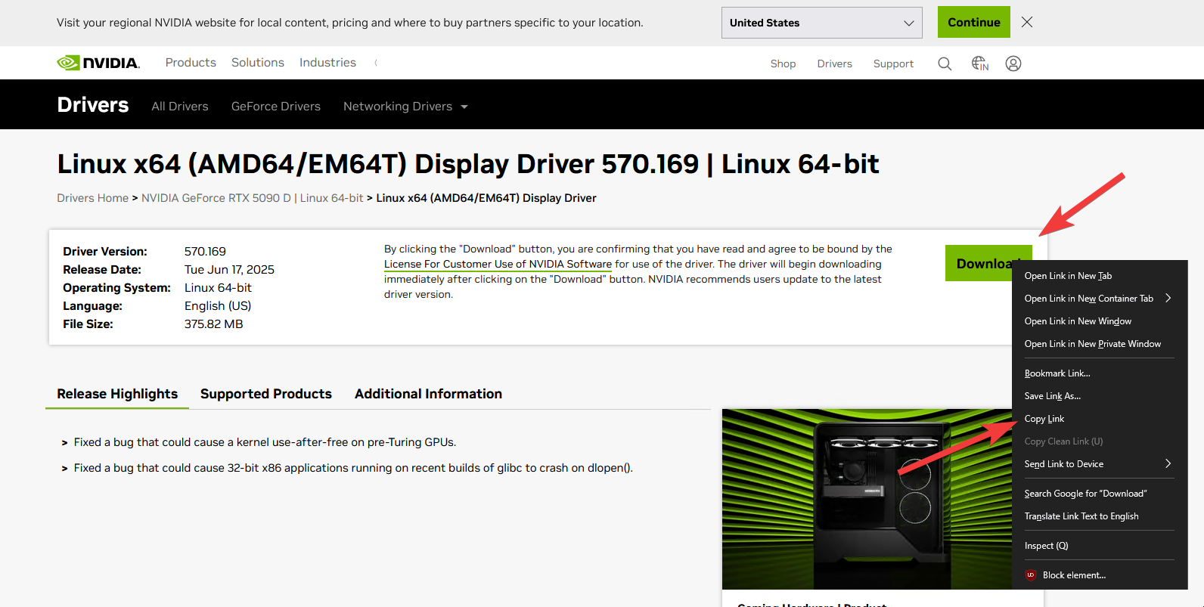Close the regional website banner
This screenshot has height=607, width=1204.
(1027, 22)
